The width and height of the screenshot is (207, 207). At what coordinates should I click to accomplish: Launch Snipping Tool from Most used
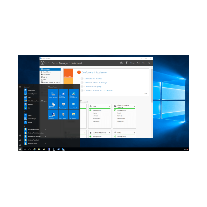click(31, 90)
